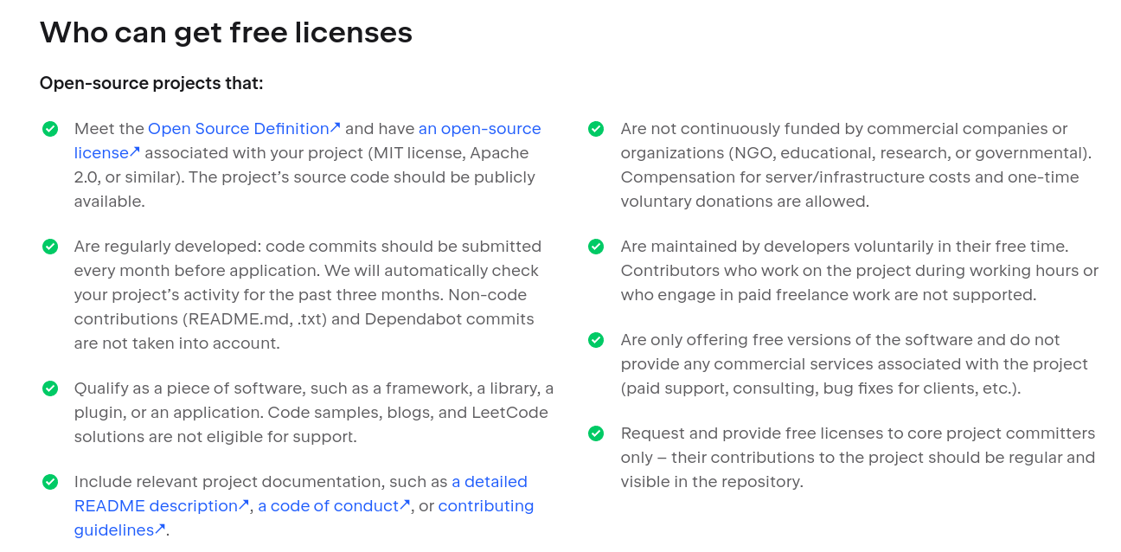Click external arrow icon after "code of conduct"

pyautogui.click(x=405, y=505)
